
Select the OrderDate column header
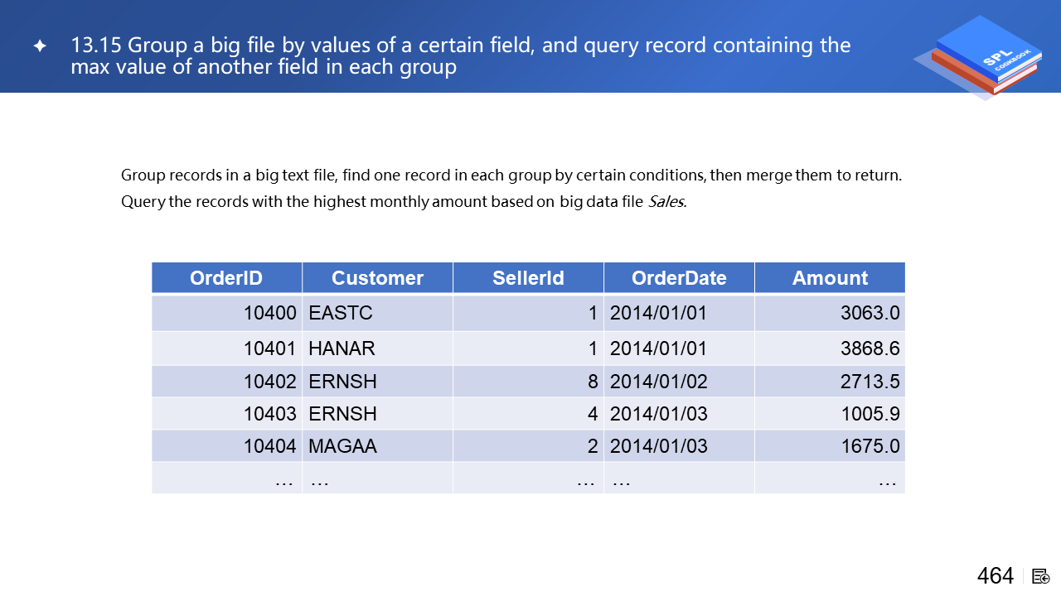click(679, 278)
